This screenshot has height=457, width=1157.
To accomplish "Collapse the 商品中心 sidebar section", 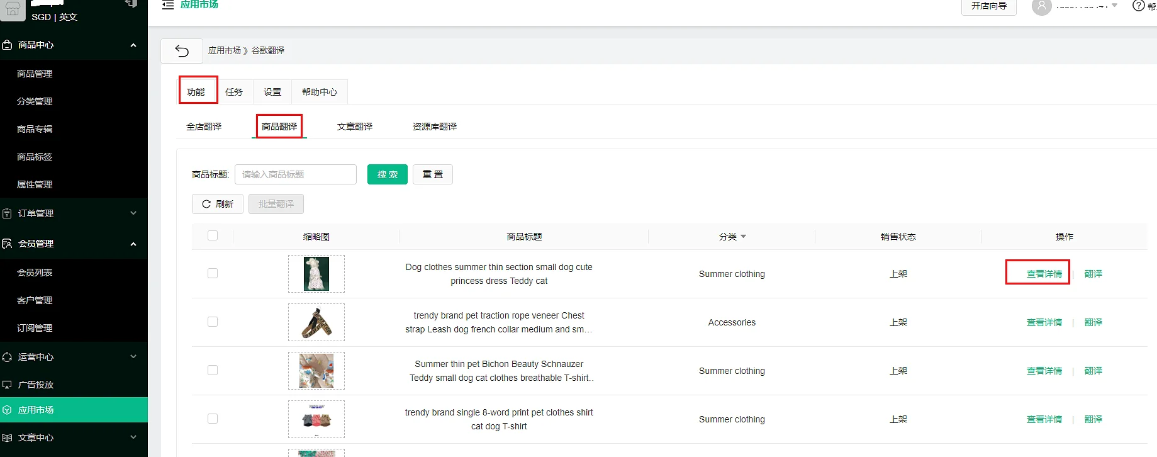I will point(133,45).
